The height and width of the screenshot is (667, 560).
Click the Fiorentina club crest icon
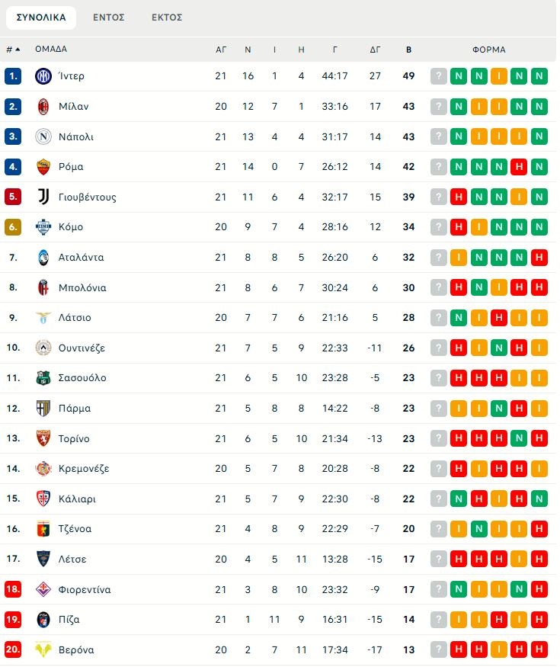[43, 589]
